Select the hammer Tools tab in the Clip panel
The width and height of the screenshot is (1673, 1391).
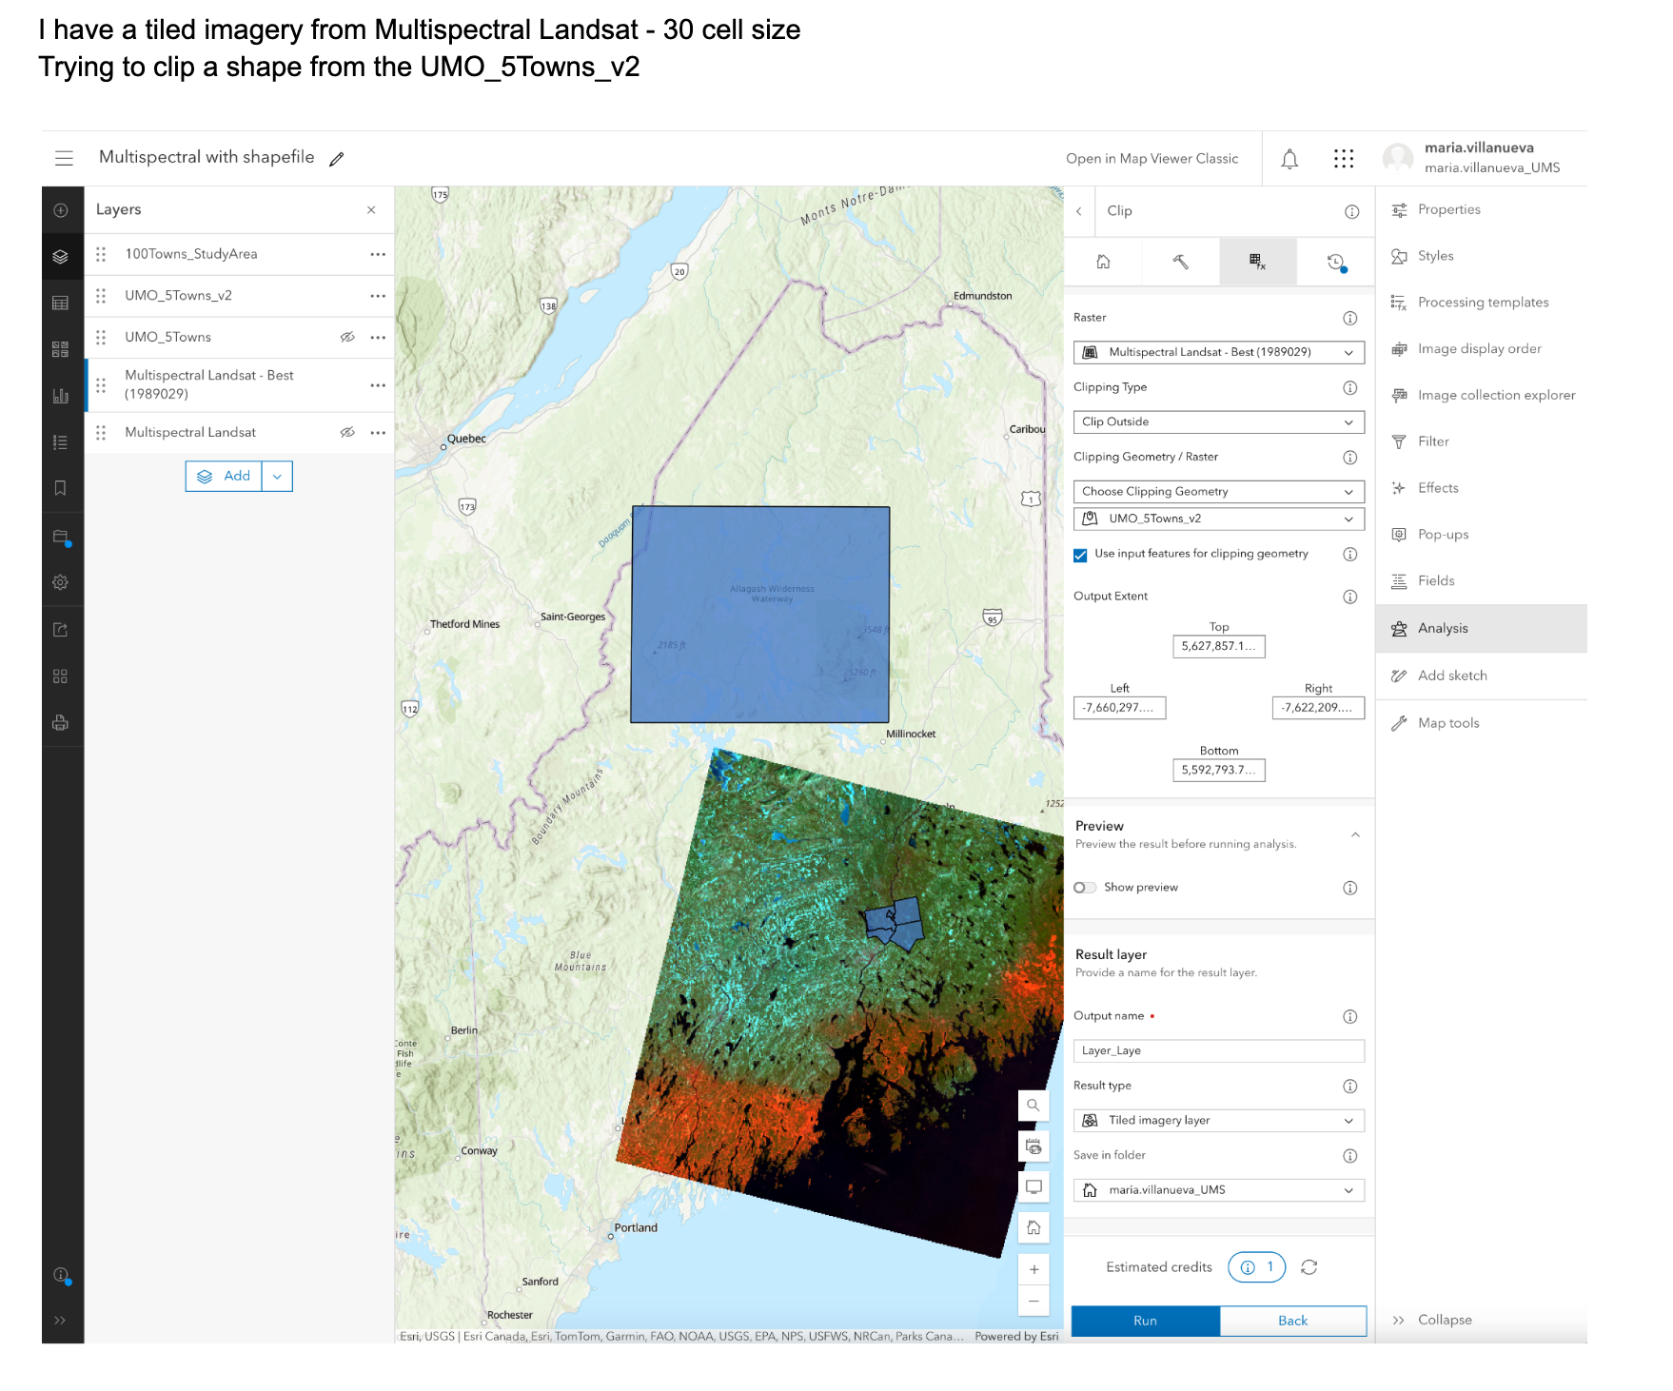point(1180,262)
